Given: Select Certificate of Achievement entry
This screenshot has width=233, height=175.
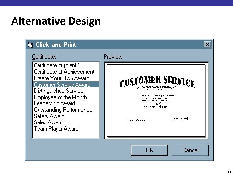Looking at the screenshot, I should point(66,72).
